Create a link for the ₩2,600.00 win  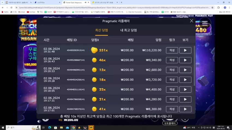(x=172, y=70)
